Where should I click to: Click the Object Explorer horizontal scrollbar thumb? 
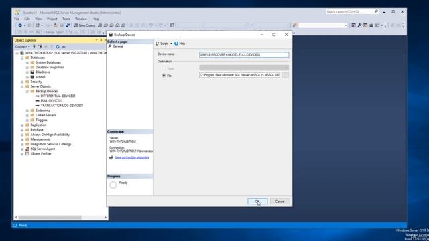(50, 218)
